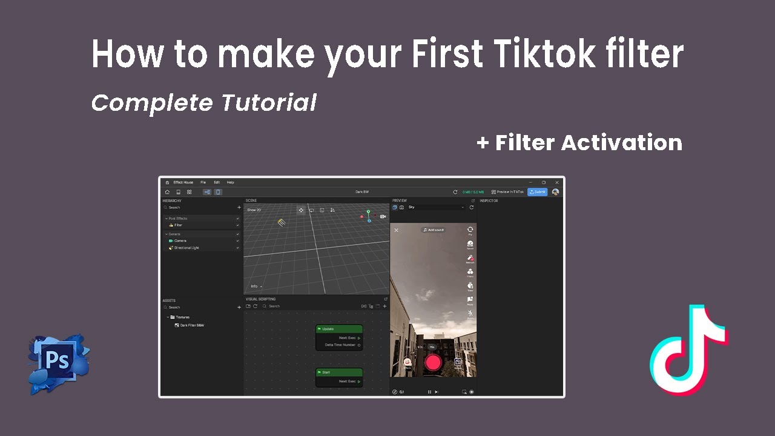The image size is (775, 436).
Task: Collapse the Textures folder
Action: coord(168,317)
